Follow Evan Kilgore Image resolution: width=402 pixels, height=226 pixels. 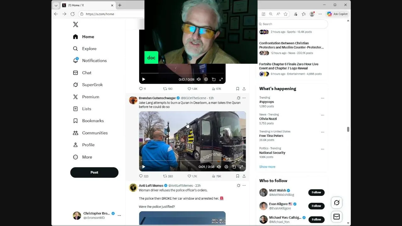(x=316, y=206)
